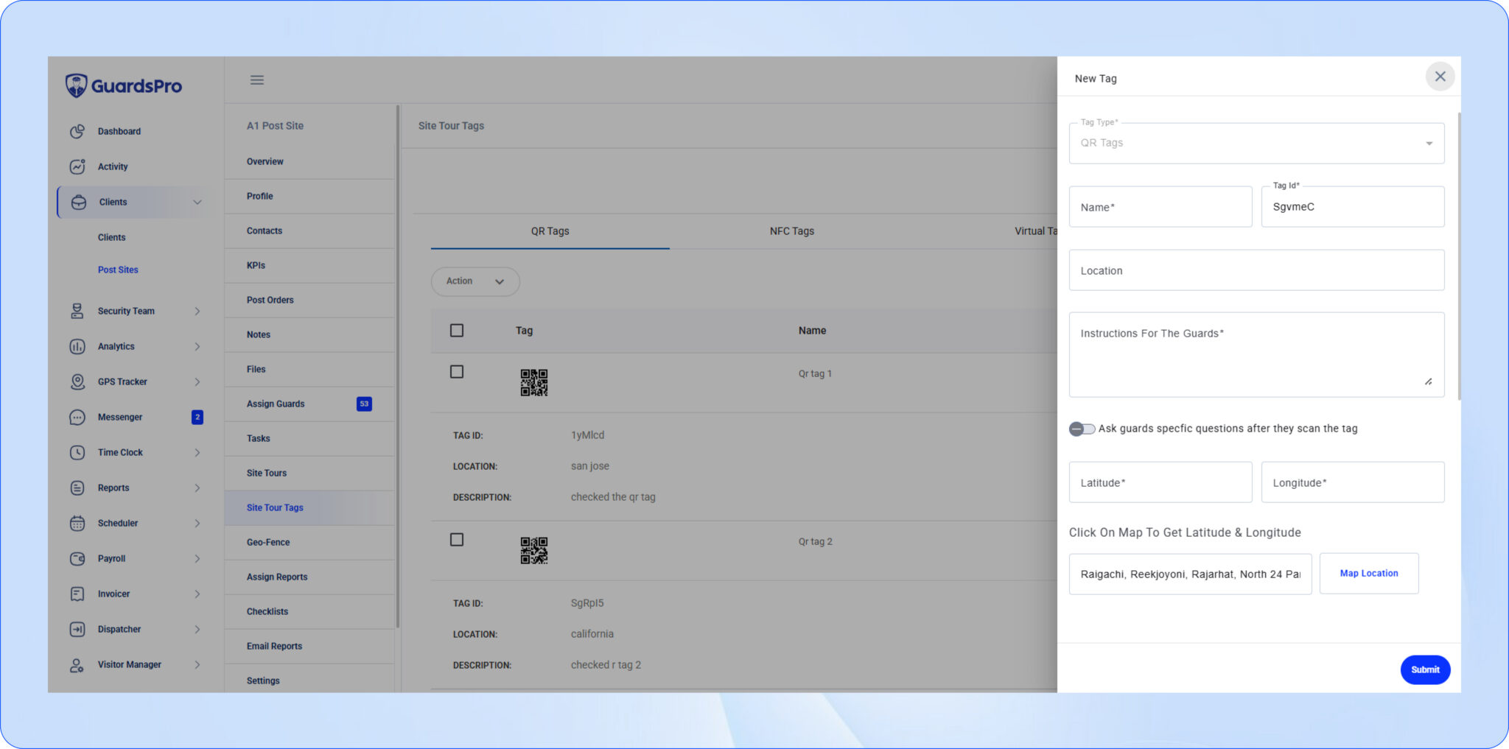This screenshot has height=749, width=1509.
Task: Switch to the NFC Tags tab
Action: click(x=791, y=231)
